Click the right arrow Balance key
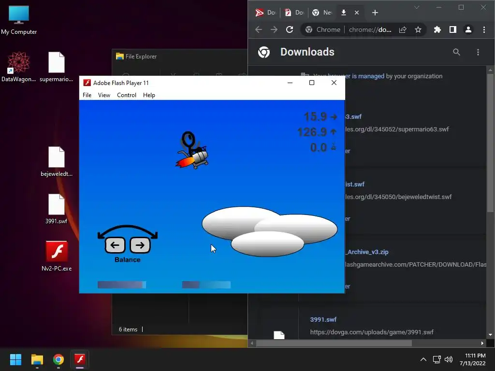 140,245
